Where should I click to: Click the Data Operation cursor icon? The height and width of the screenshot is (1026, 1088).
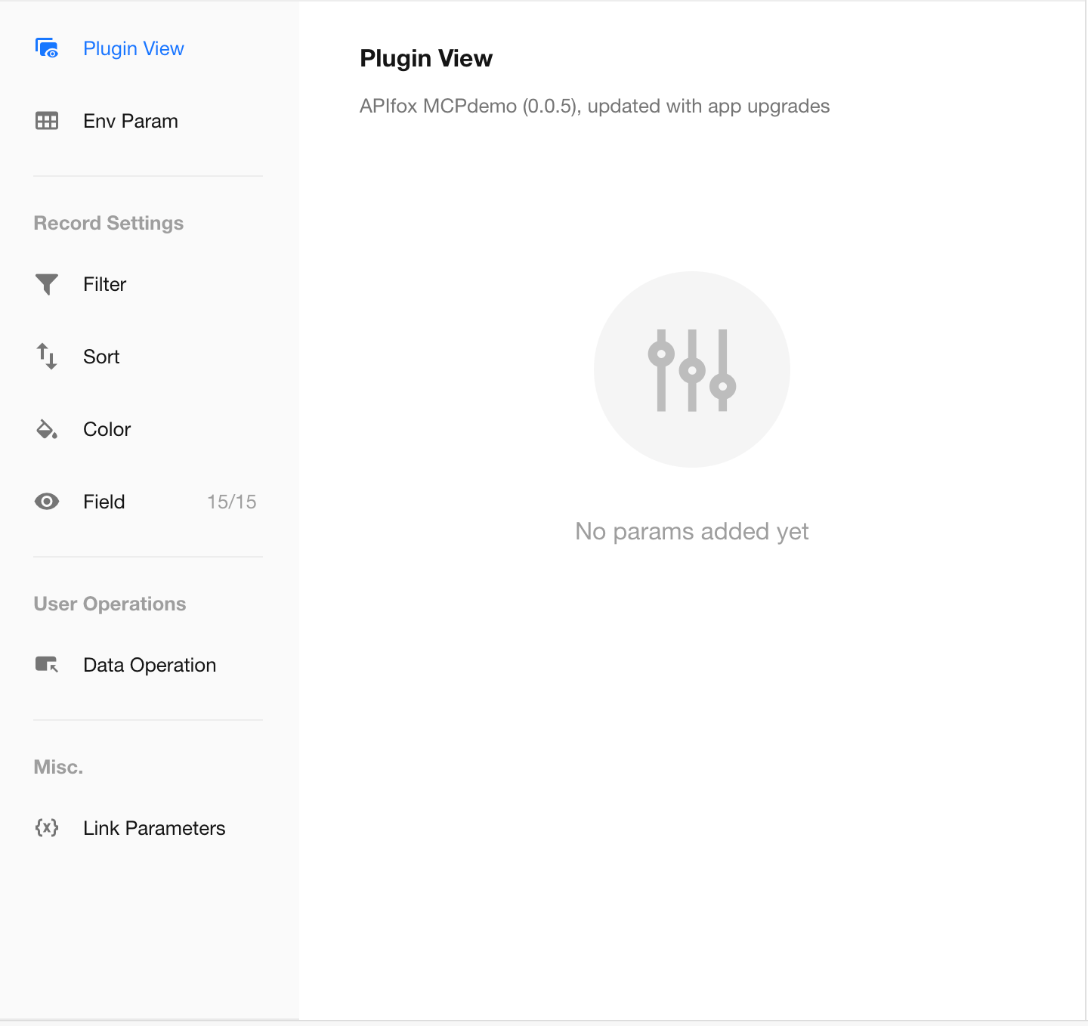[47, 665]
